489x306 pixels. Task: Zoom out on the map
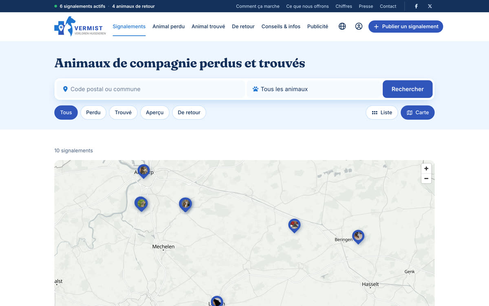point(426,179)
